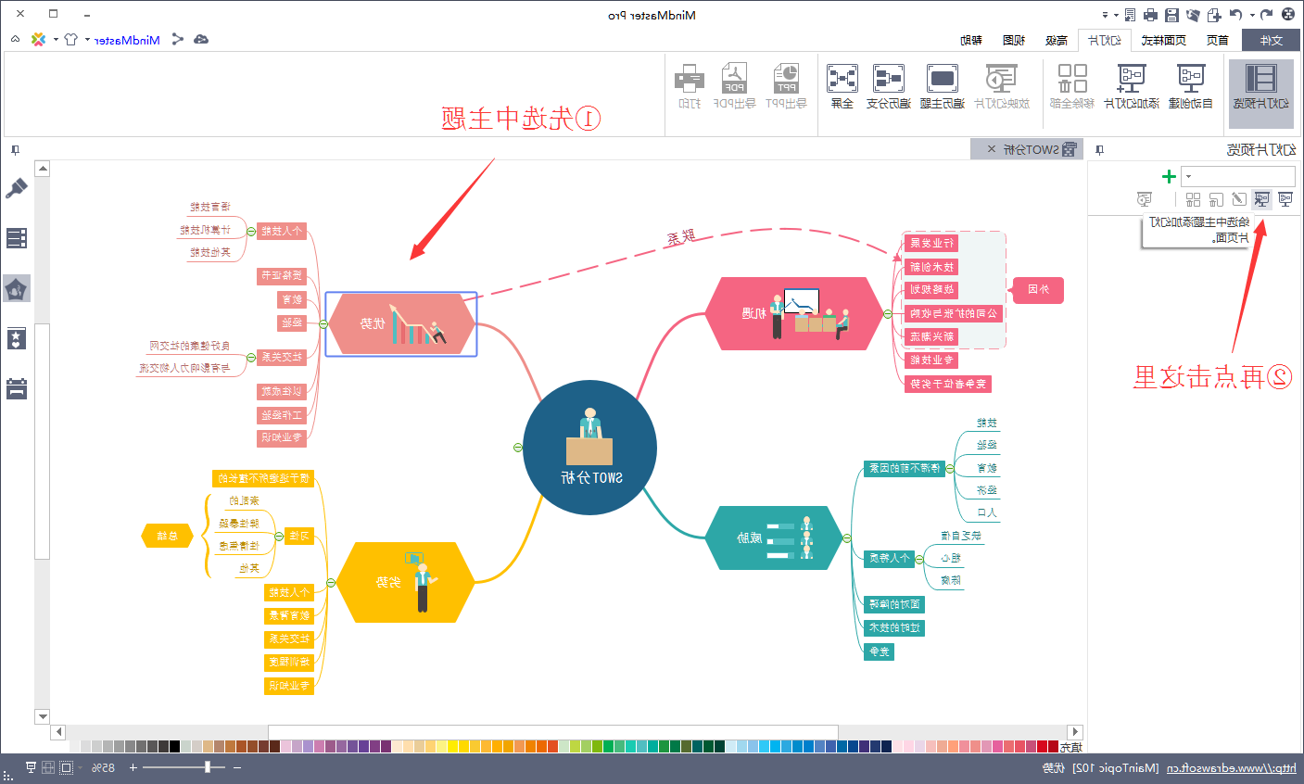Click the open file icon in title bar

1193,15
